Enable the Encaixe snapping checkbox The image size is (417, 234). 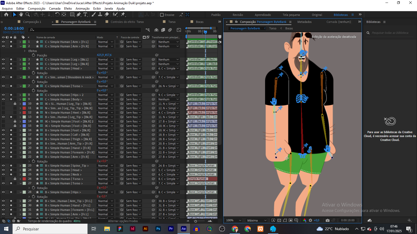pyautogui.click(x=162, y=15)
